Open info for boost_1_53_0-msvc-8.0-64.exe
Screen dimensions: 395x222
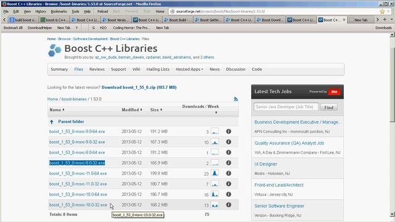pos(228,152)
